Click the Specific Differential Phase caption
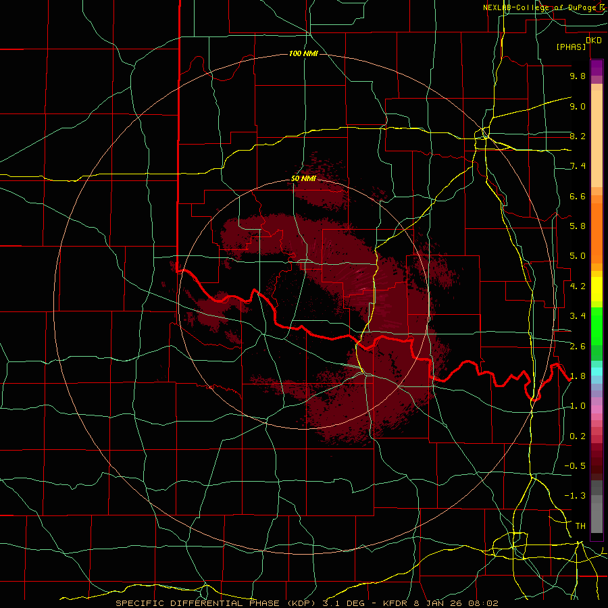608x608 pixels. pyautogui.click(x=307, y=603)
